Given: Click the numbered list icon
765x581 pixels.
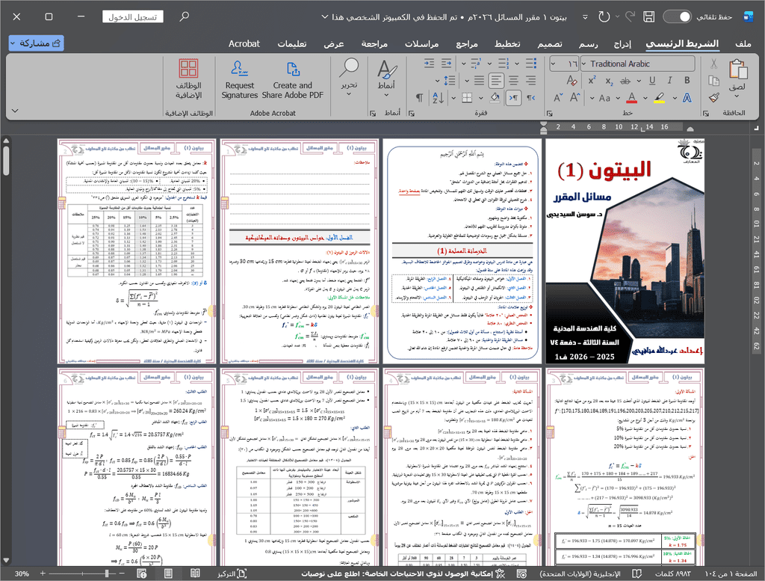Looking at the screenshot, I should [504, 64].
